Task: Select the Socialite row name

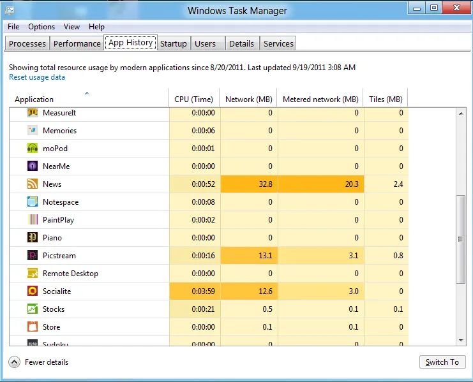Action: coord(57,291)
